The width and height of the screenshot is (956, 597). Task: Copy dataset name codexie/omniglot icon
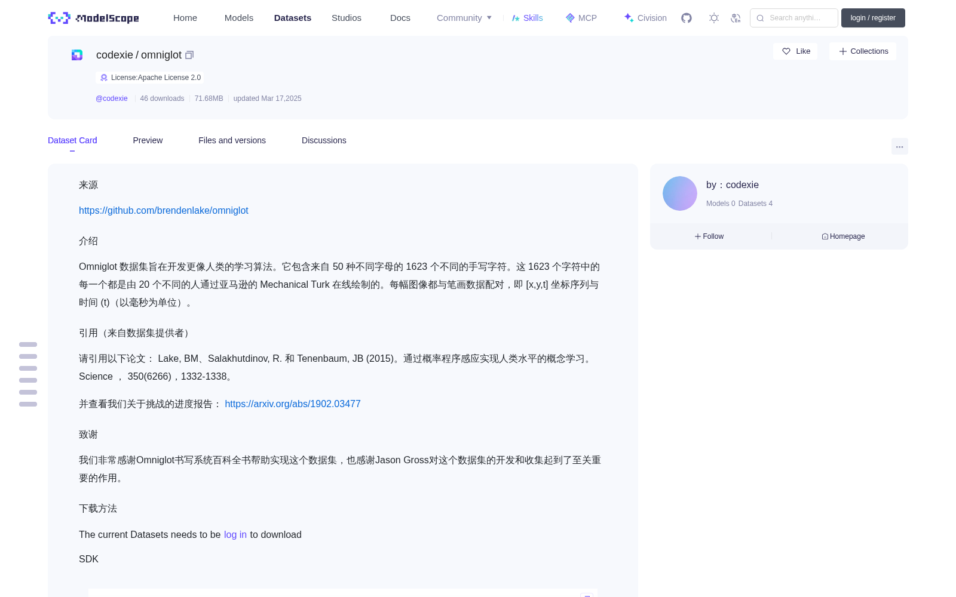(x=189, y=55)
